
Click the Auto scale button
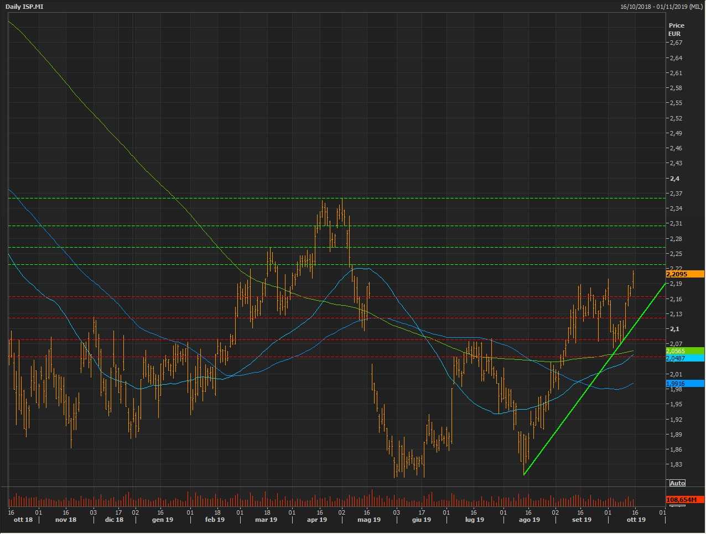coord(677,483)
